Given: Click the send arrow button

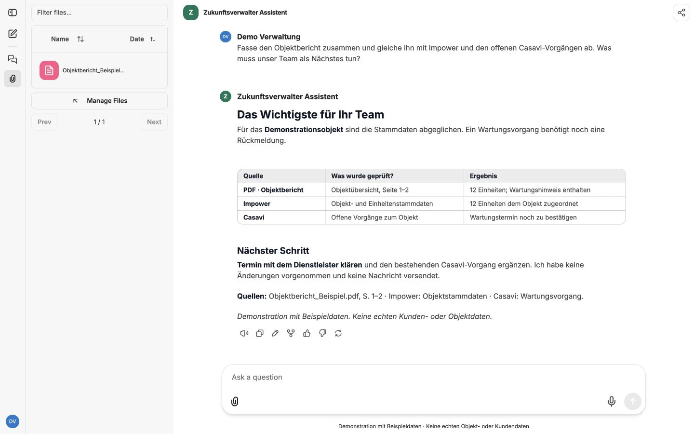Looking at the screenshot, I should (633, 401).
